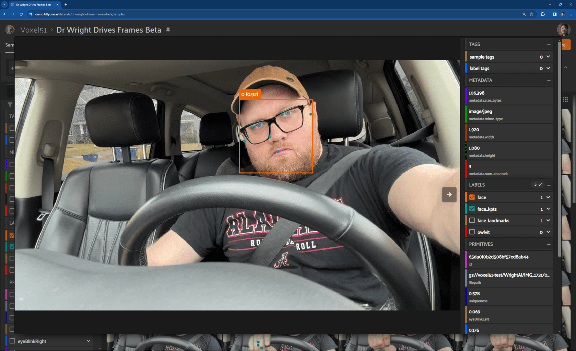Click the next sample arrow button
The image size is (576, 351).
tap(449, 194)
